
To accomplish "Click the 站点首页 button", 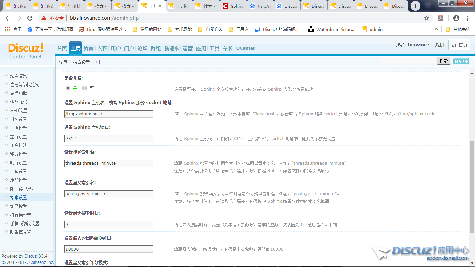I will 458,45.
